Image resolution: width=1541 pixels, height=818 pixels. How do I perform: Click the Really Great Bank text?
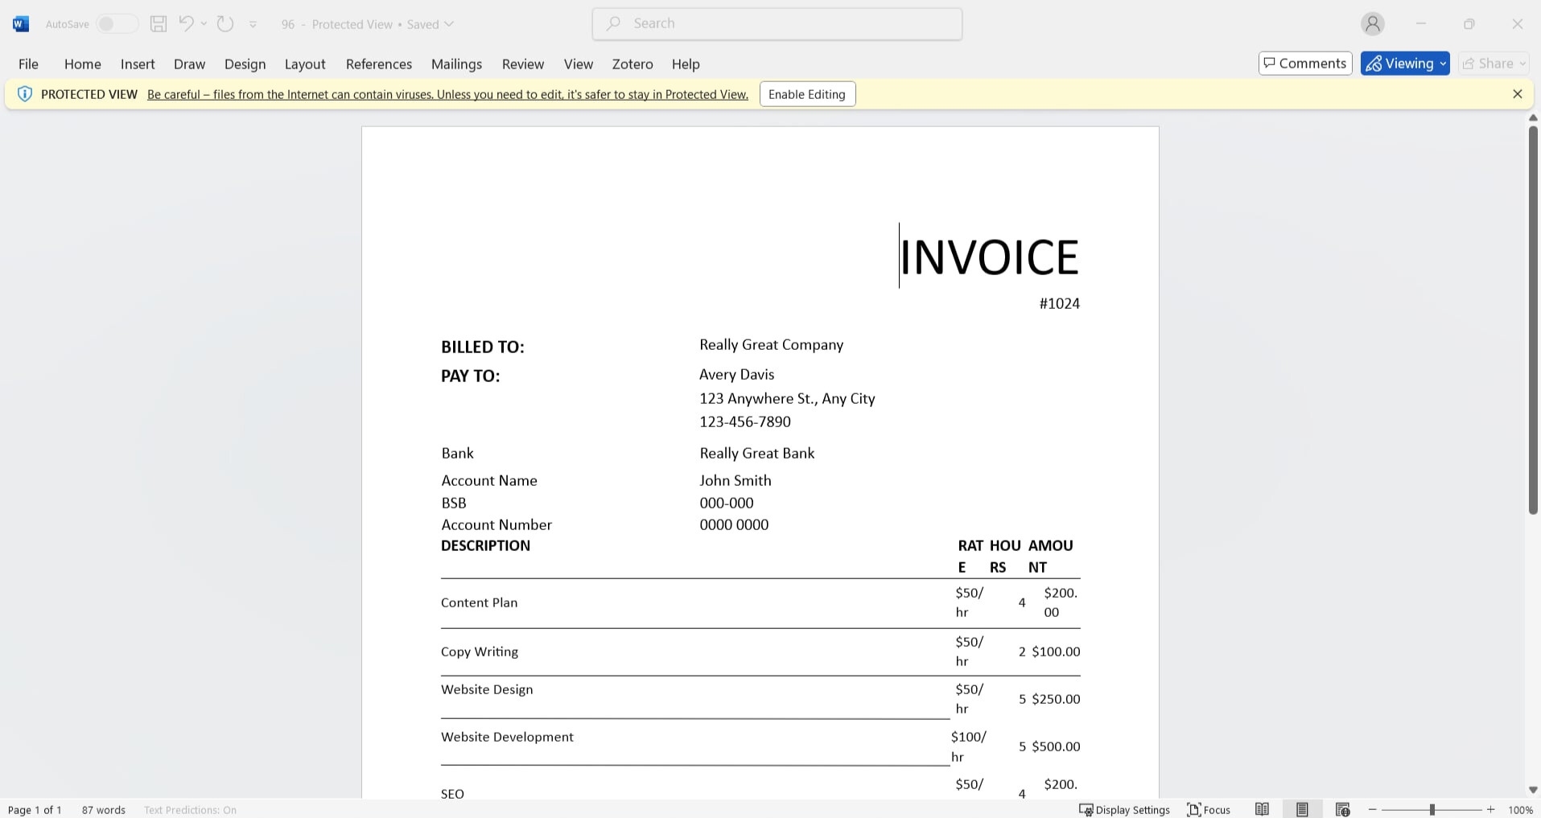pyautogui.click(x=756, y=453)
